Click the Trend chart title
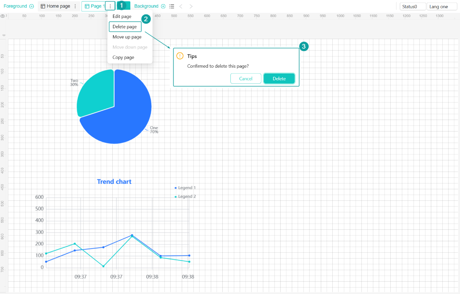 pos(114,182)
